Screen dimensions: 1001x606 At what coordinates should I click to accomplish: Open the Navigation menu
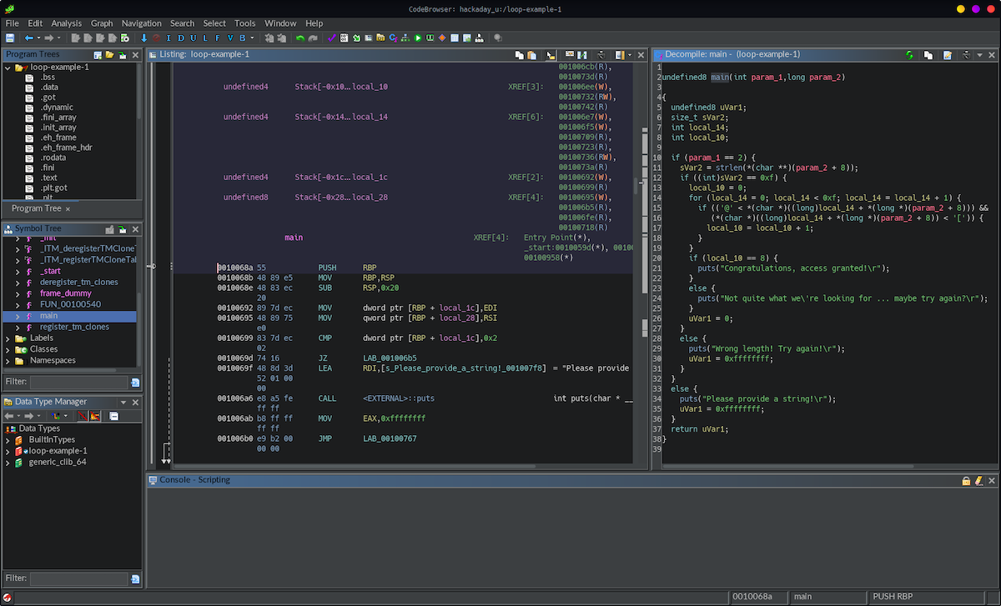click(x=142, y=23)
